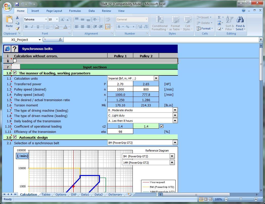Apply accounting dollar number format

pos(119,27)
